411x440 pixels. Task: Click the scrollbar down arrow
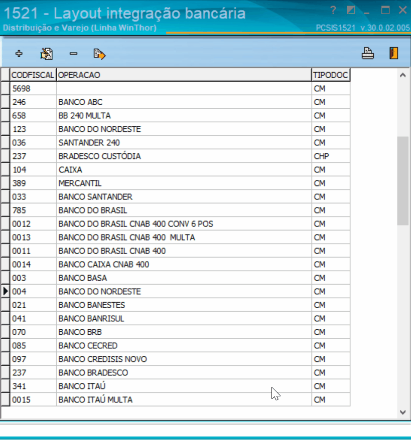coord(403,412)
